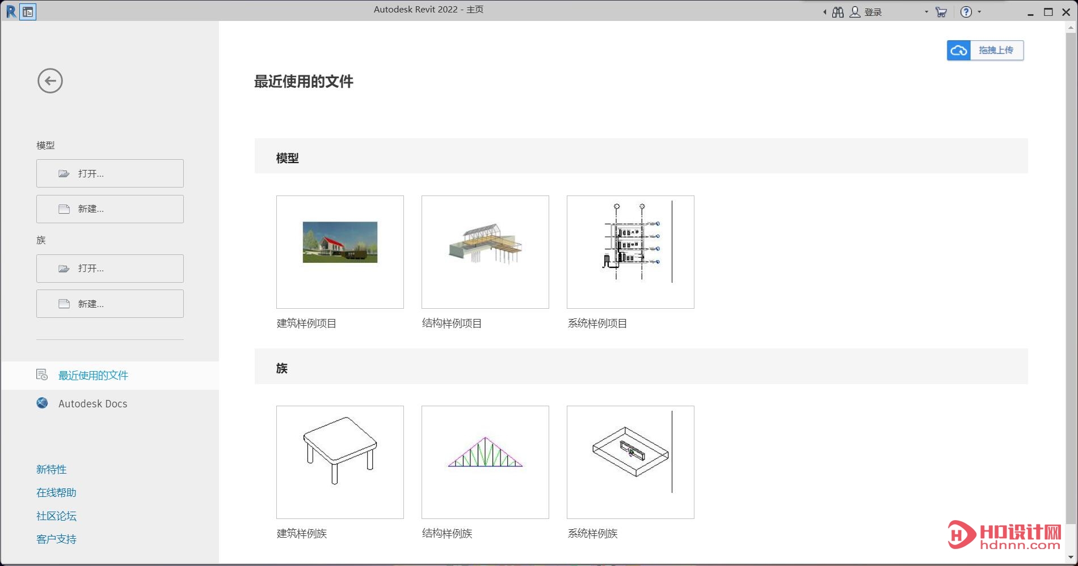1078x566 pixels.
Task: Click the 结构样例项目 label text
Action: [x=452, y=324]
